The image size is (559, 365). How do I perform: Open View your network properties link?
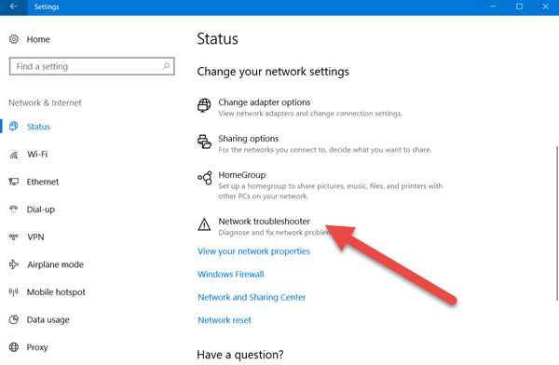coord(253,251)
